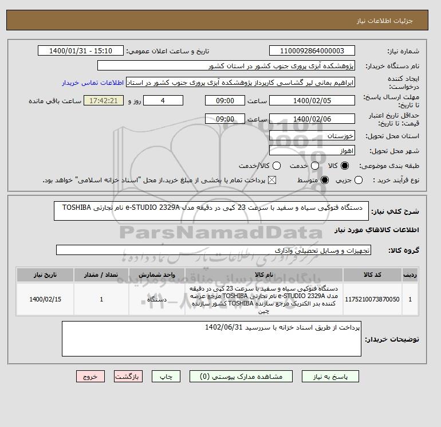Click the delivery province field خوزستان
Image resolution: width=441 pixels, height=427 pixels.
click(x=312, y=136)
